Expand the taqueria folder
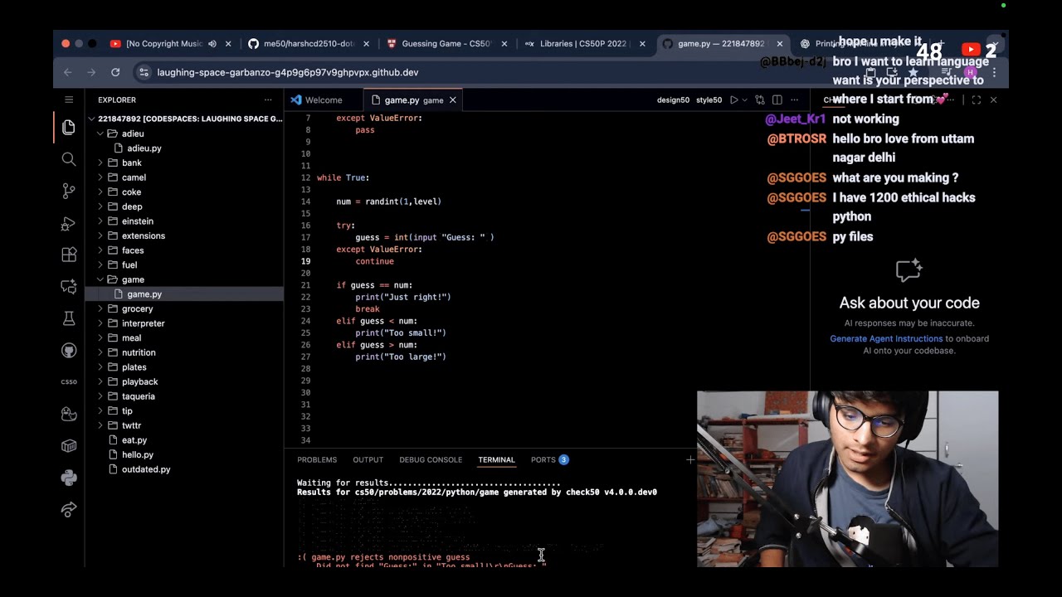1062x597 pixels. point(100,396)
